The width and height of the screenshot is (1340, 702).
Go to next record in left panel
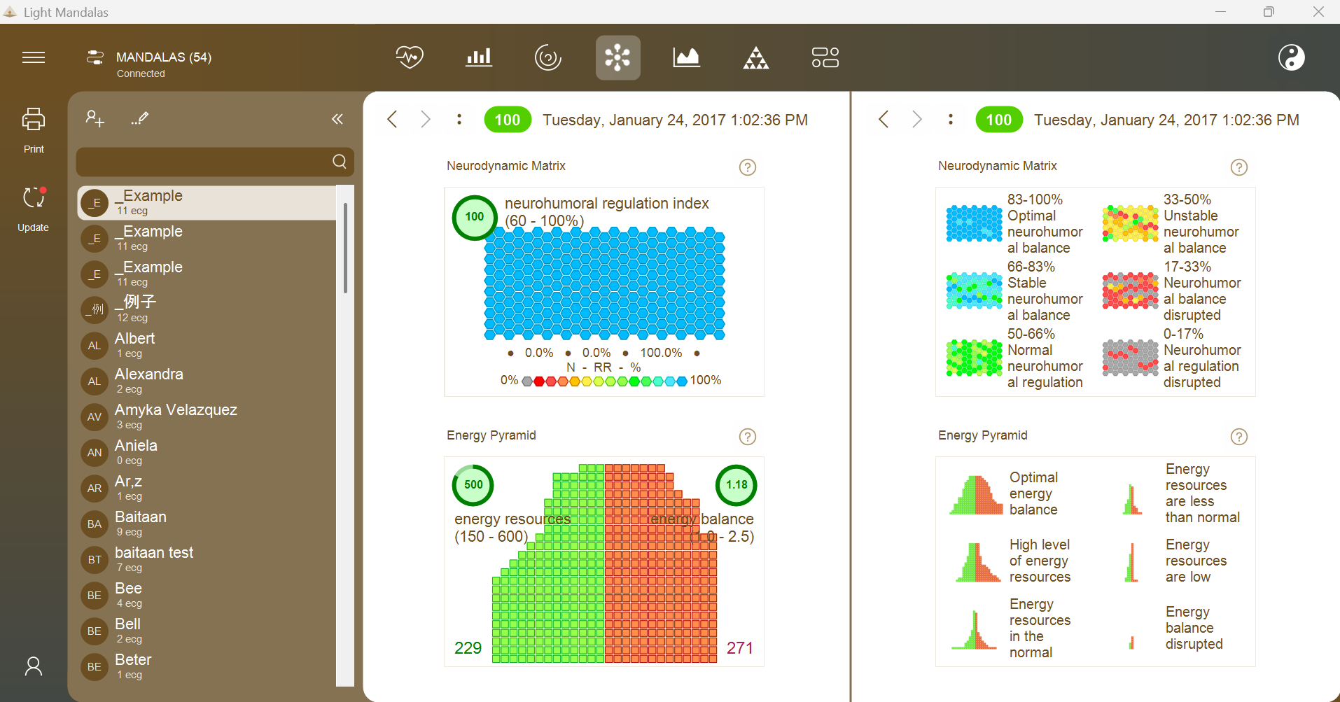[x=425, y=120]
